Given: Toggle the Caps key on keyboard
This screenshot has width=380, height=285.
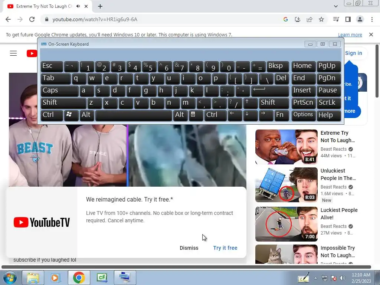Looking at the screenshot, I should 60,91.
